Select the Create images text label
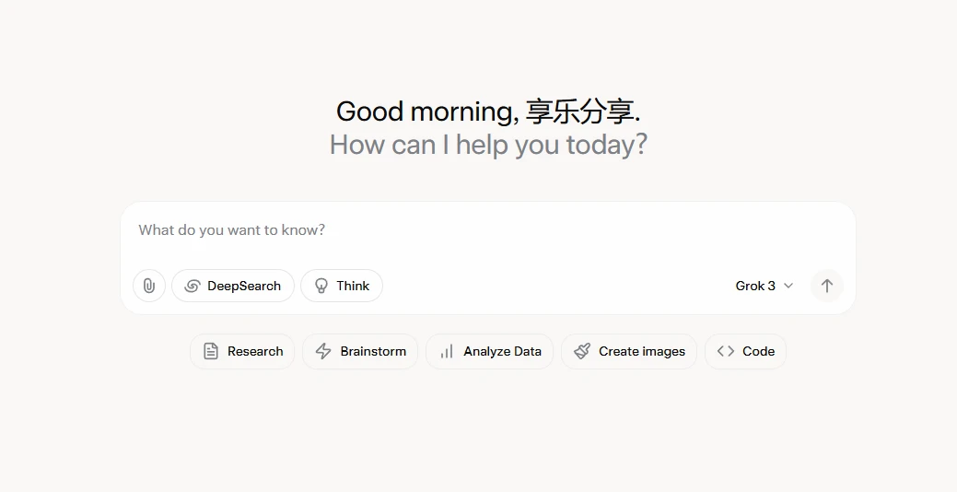 [x=642, y=351]
